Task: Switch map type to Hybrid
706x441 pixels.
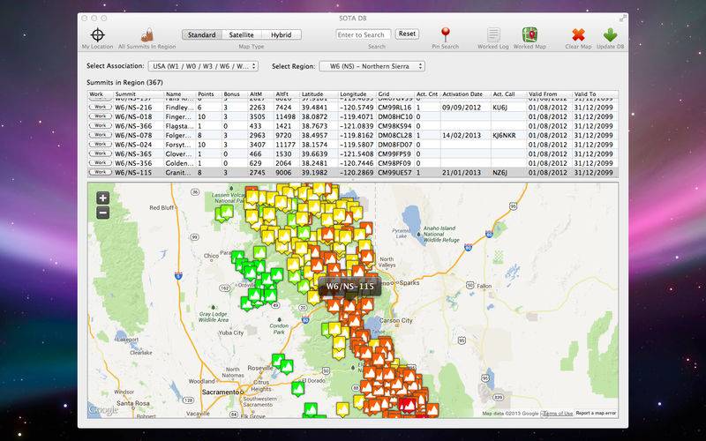Action: 281,34
